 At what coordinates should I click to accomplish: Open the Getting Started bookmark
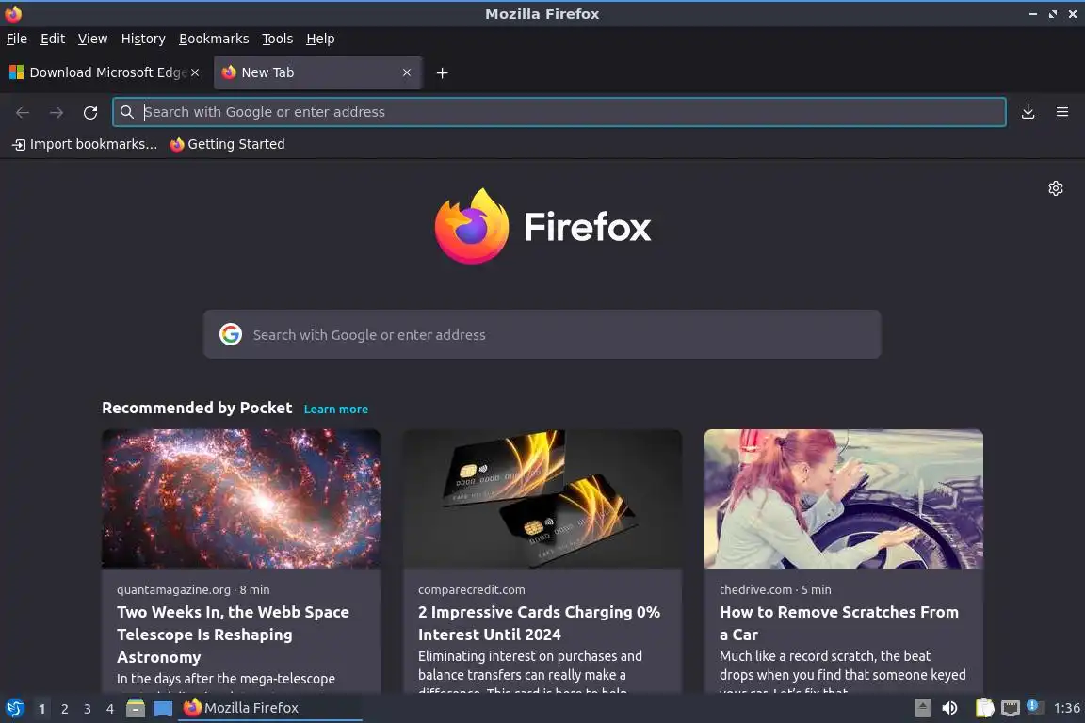click(227, 144)
